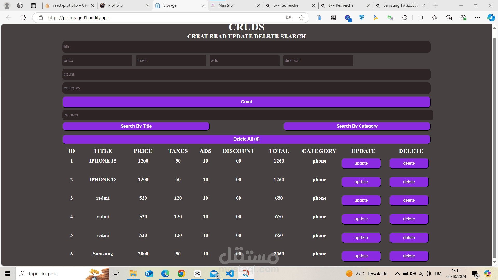Open the clock and calendar flyout
The image size is (498, 280).
coord(456,274)
